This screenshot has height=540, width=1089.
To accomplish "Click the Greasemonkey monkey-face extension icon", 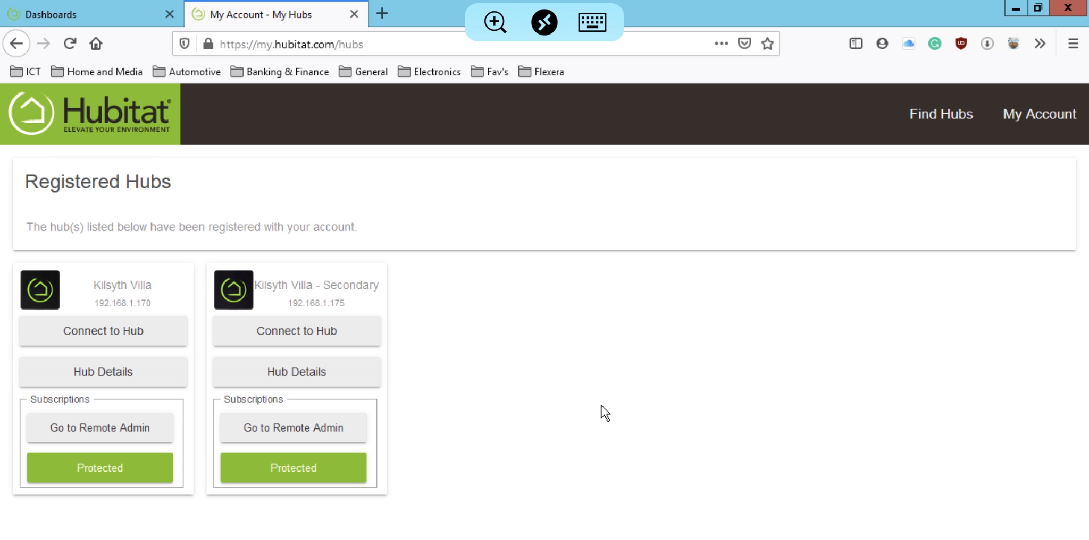I will tap(1013, 44).
